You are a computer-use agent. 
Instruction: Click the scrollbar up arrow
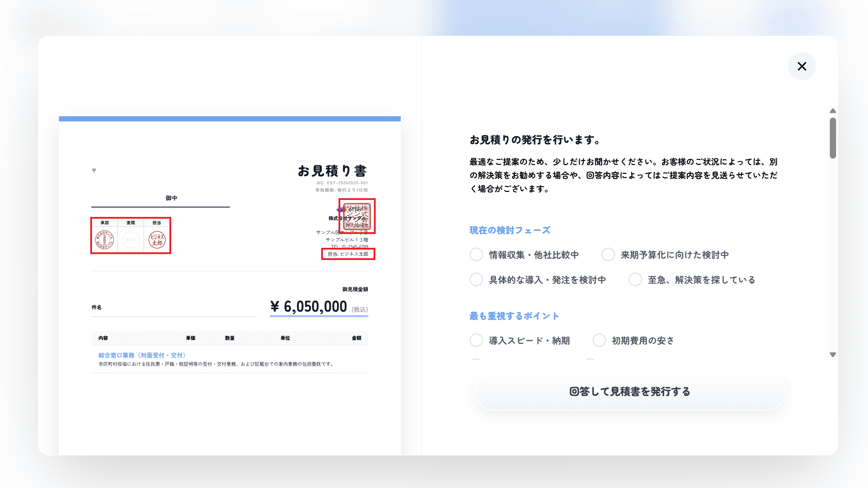click(833, 111)
